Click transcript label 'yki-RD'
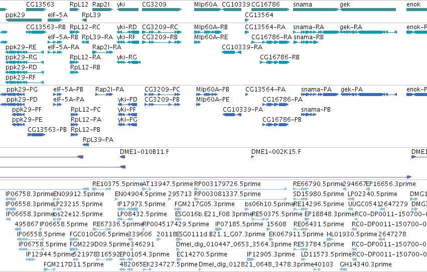 click(x=126, y=27)
